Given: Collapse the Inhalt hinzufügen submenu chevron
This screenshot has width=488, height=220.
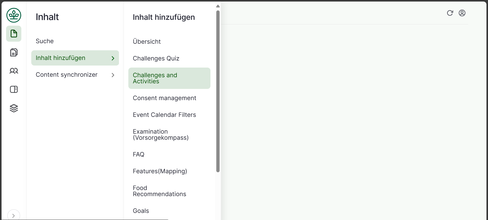Looking at the screenshot, I should [x=113, y=58].
